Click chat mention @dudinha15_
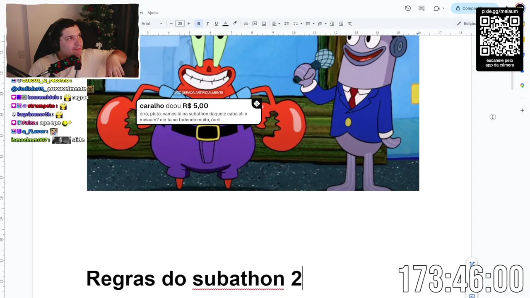The height and width of the screenshot is (298, 530). (28, 89)
